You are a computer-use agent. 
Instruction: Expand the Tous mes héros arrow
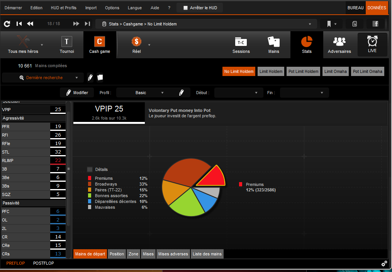[x=42, y=45]
